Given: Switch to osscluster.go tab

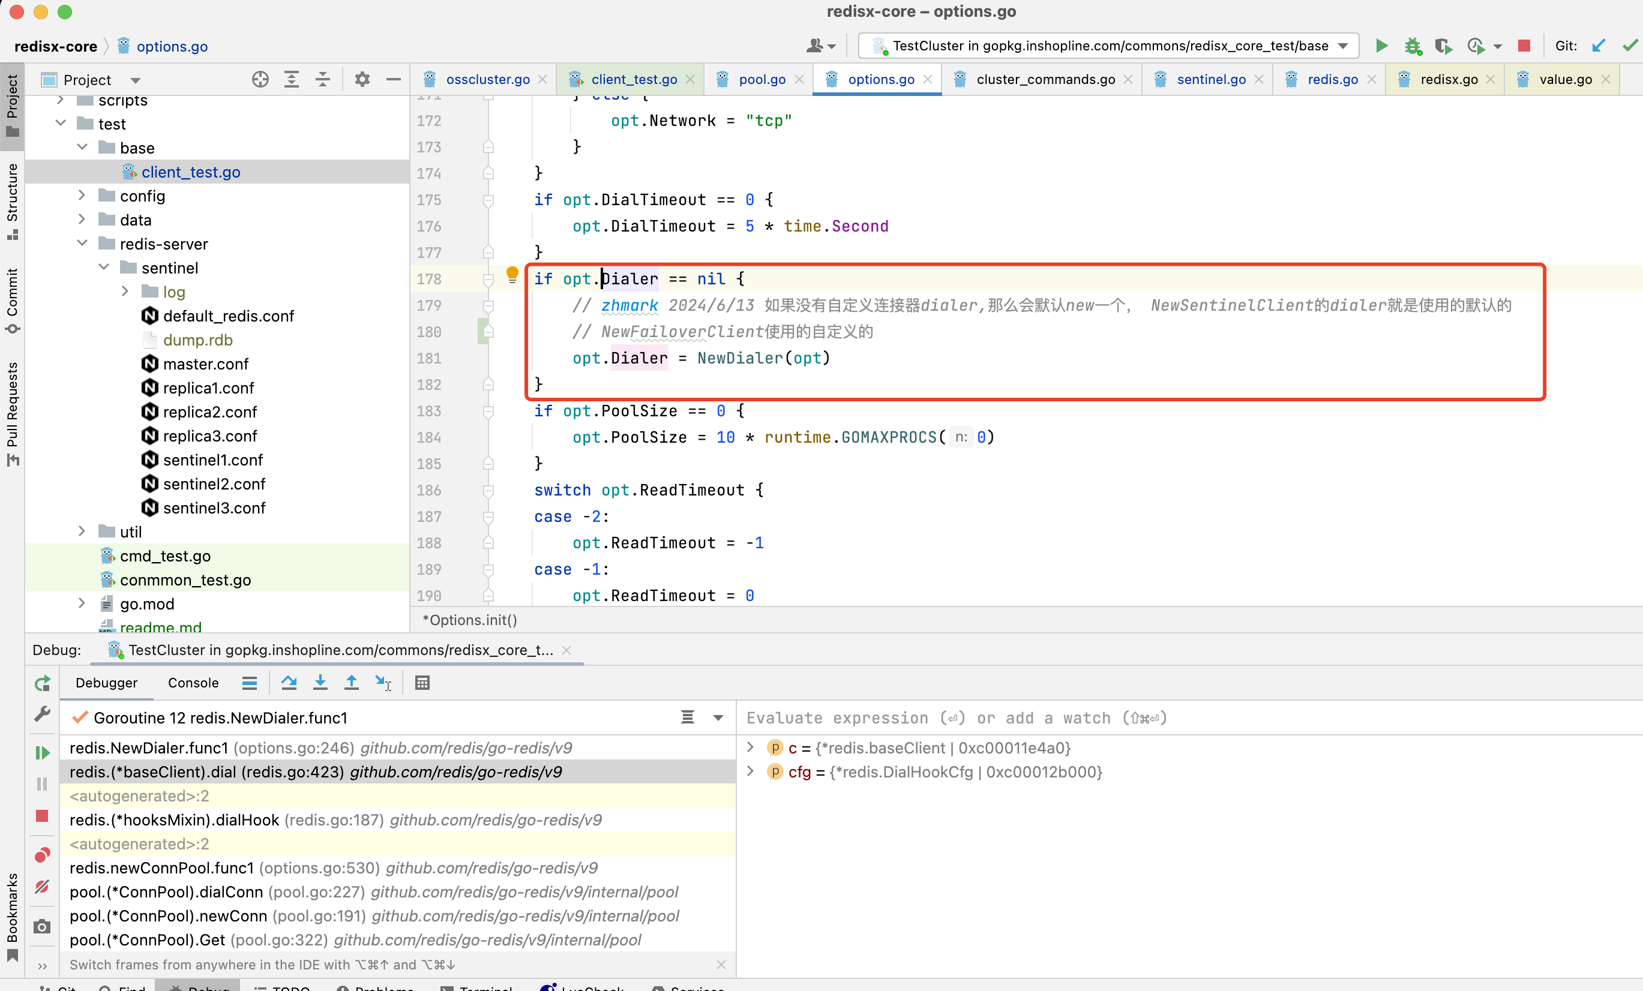Looking at the screenshot, I should [x=487, y=79].
